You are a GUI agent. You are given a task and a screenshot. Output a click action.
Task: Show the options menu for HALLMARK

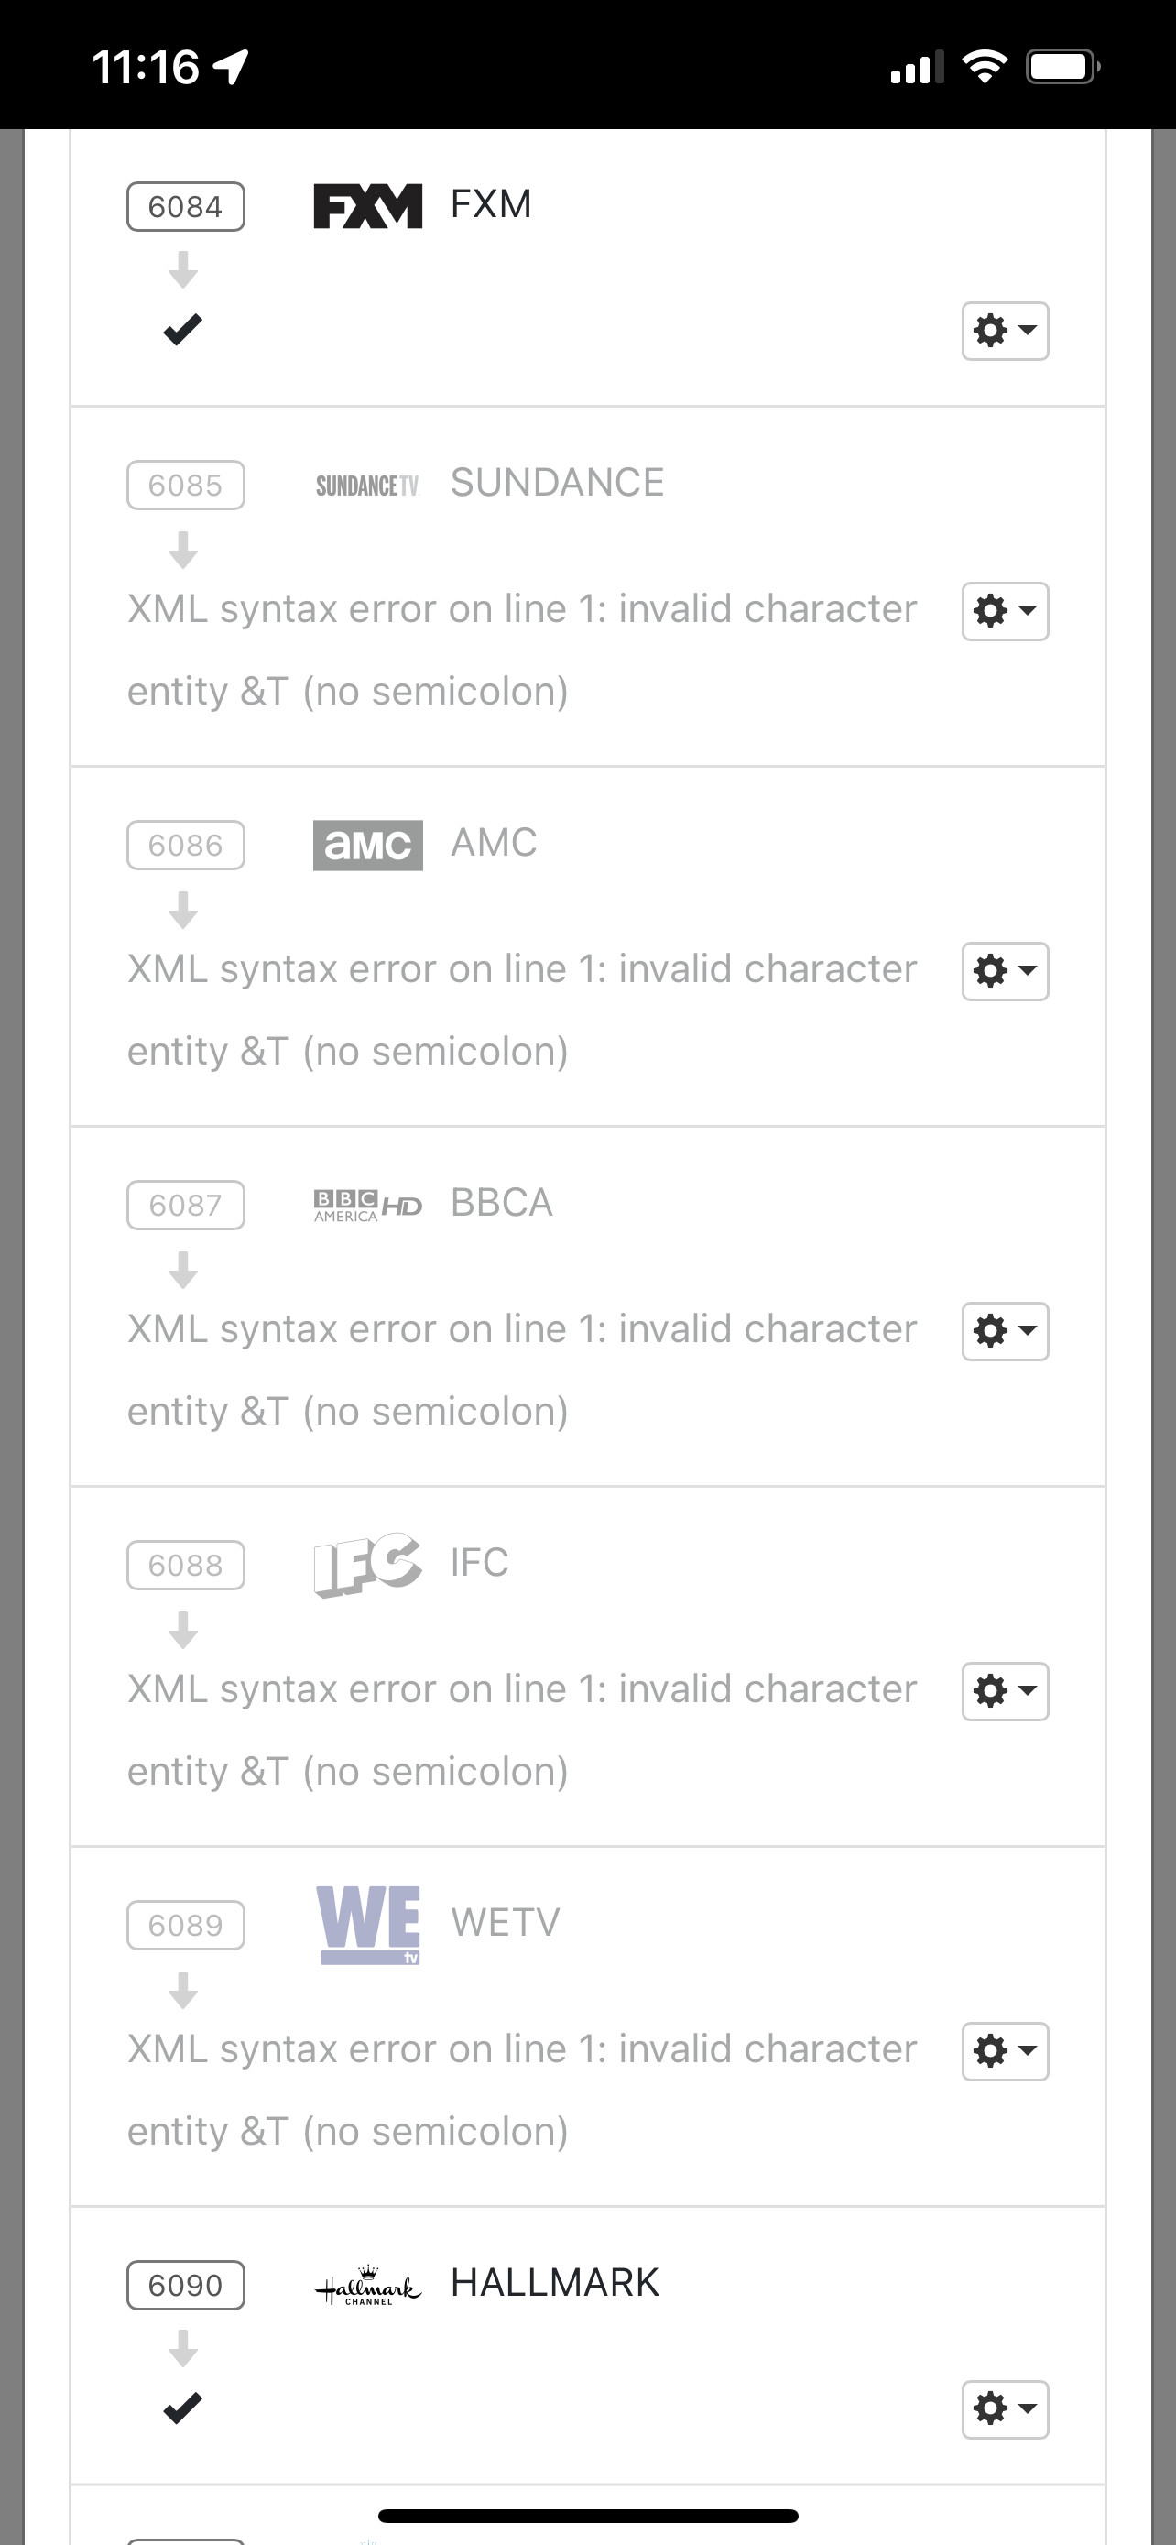tap(1005, 2408)
